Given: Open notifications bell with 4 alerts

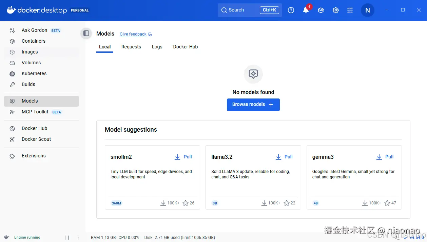Looking at the screenshot, I should [306, 10].
